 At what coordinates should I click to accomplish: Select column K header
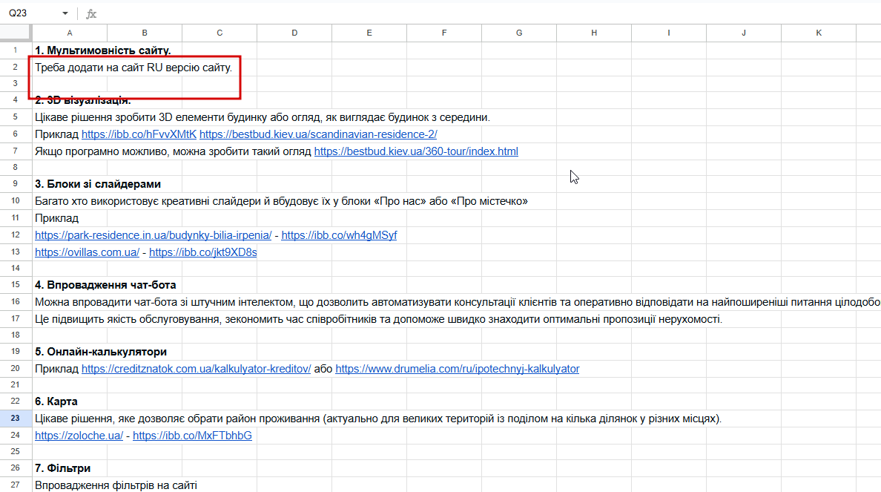pyautogui.click(x=819, y=33)
